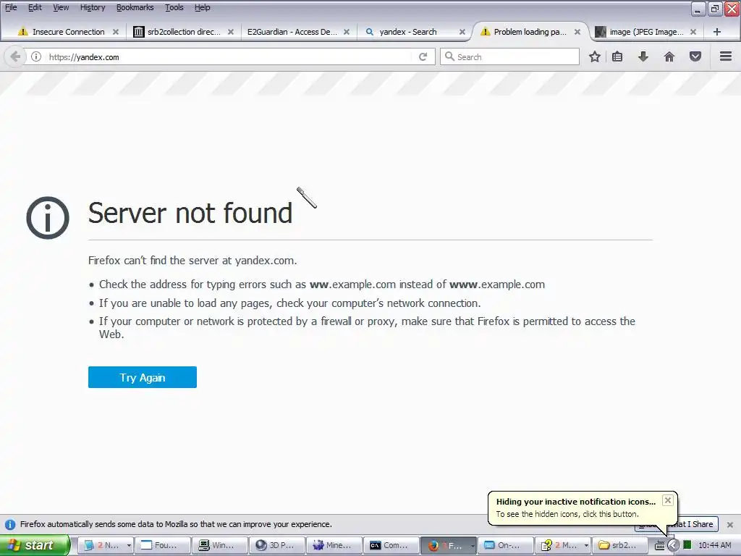Open the 3D P... taskbar window
Image resolution: width=741 pixels, height=556 pixels.
277,545
